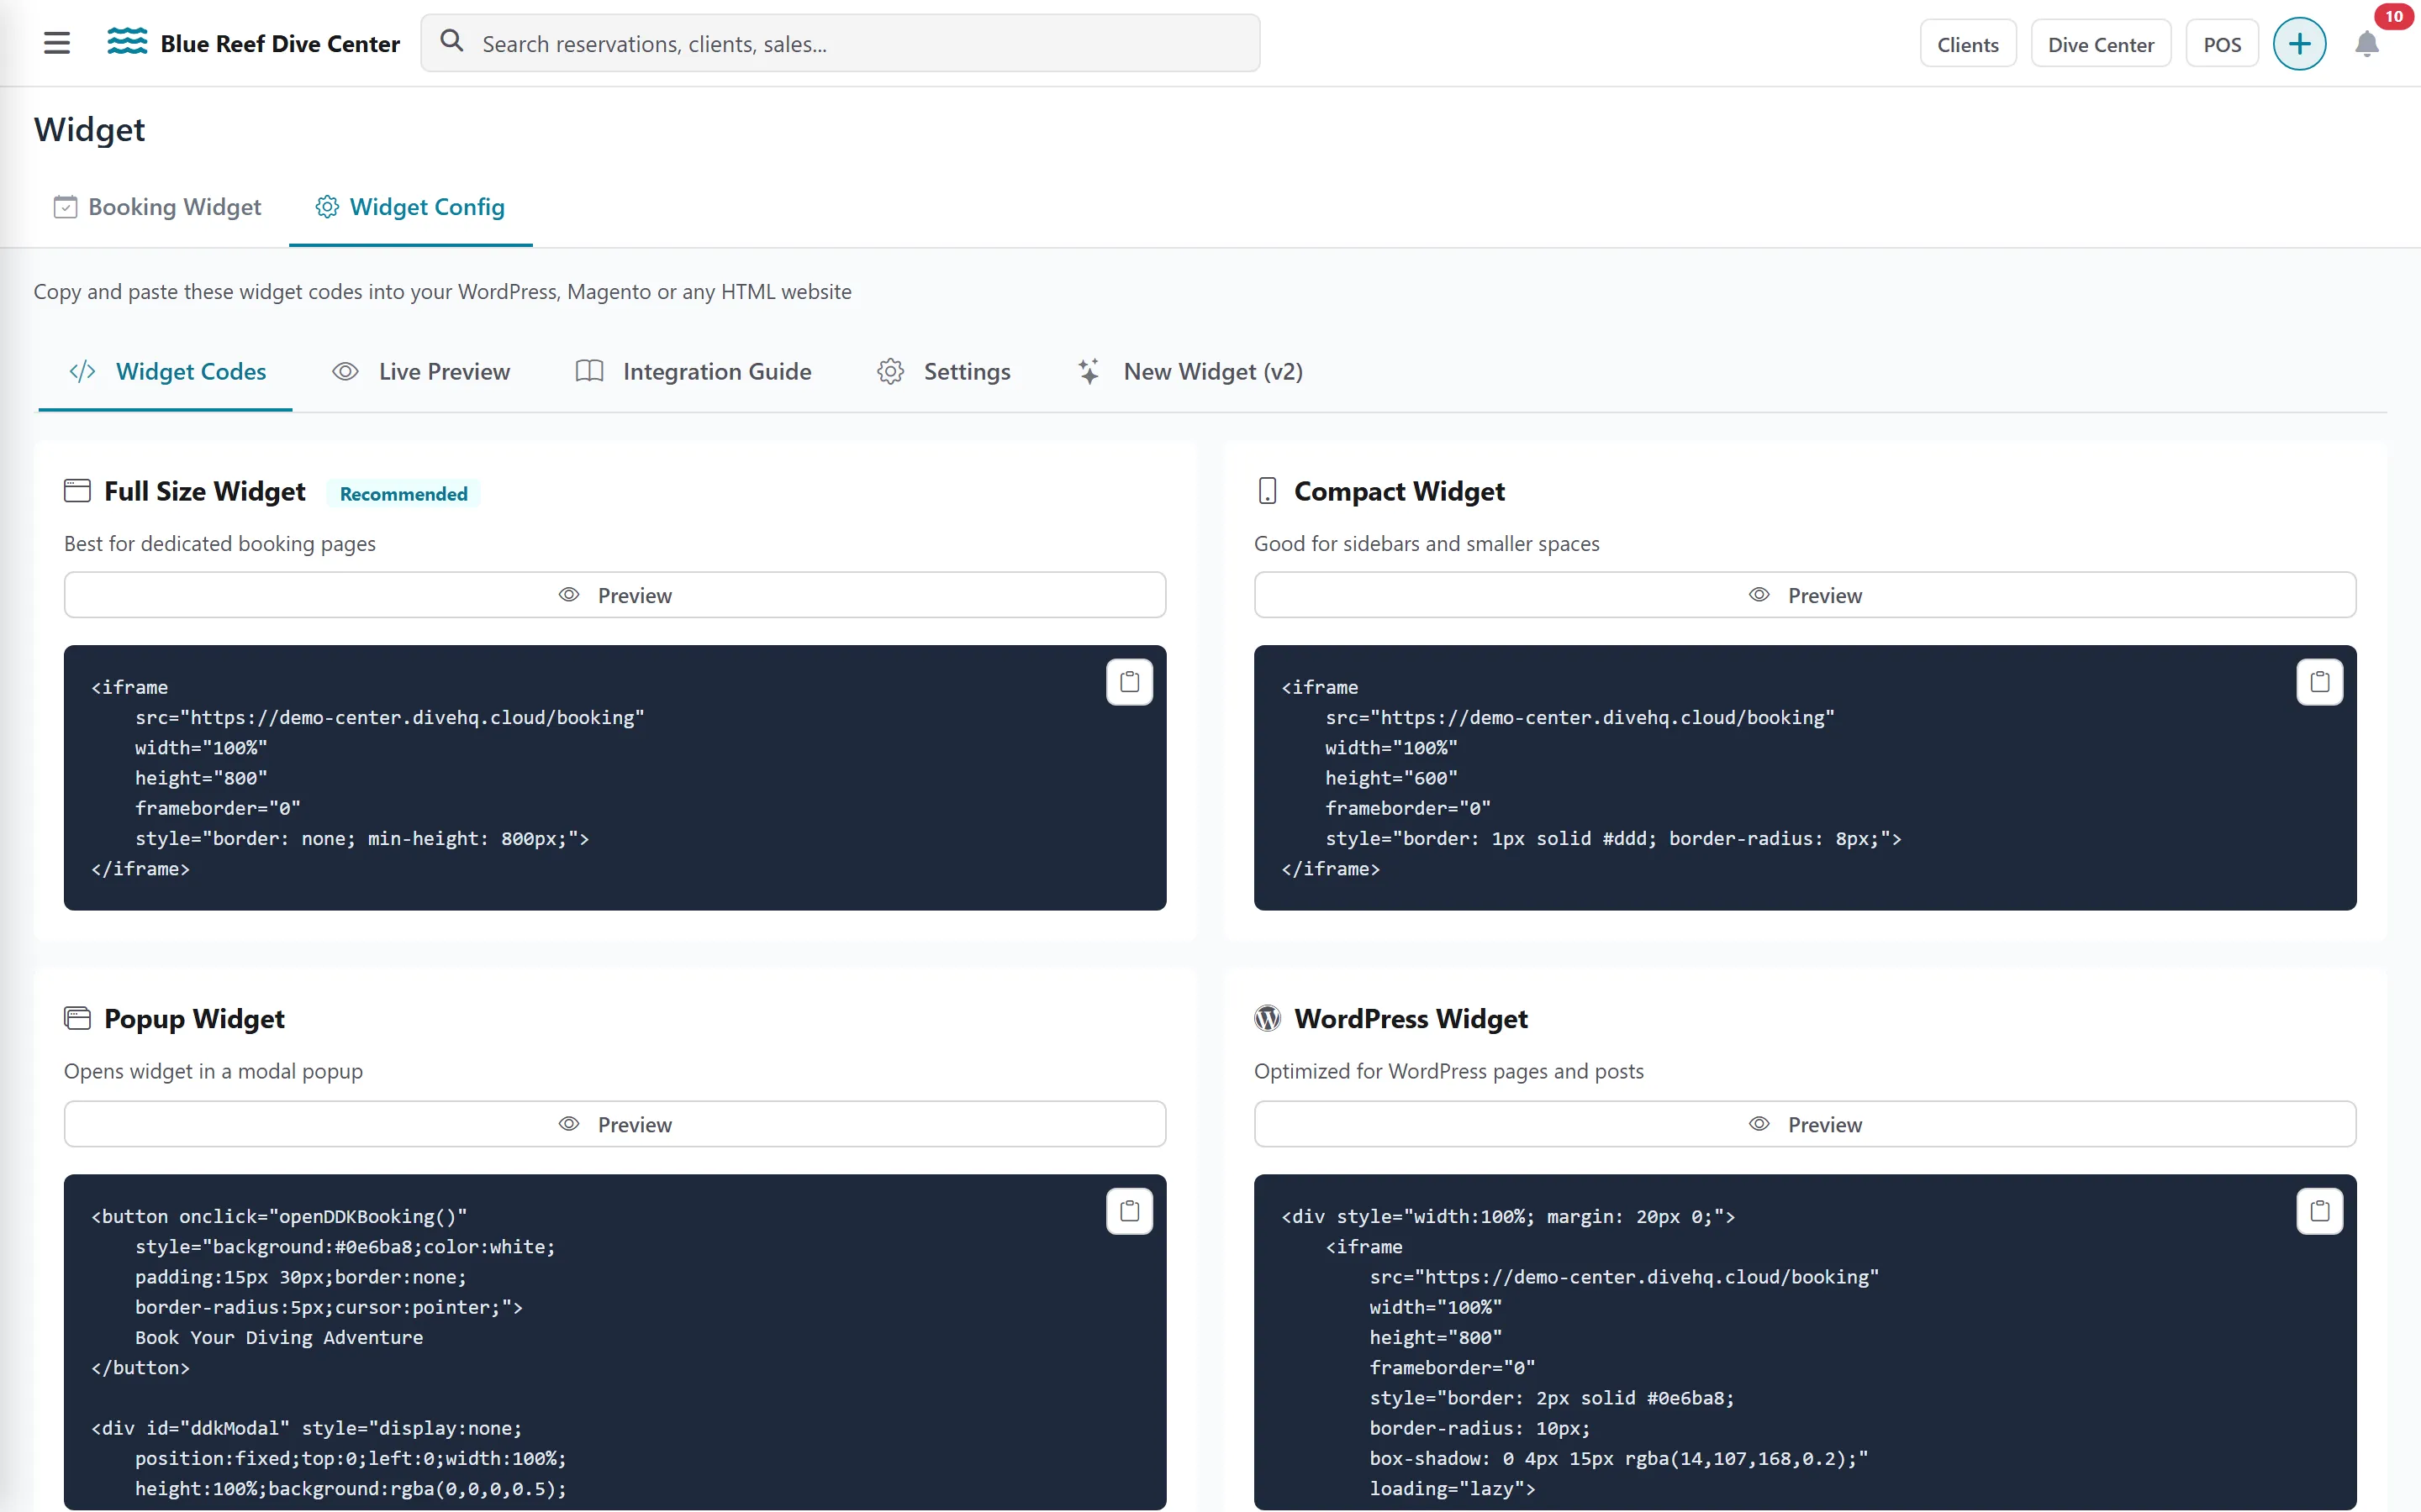Open the Integration Guide tab
Viewport: 2421px width, 1512px height.
(694, 372)
